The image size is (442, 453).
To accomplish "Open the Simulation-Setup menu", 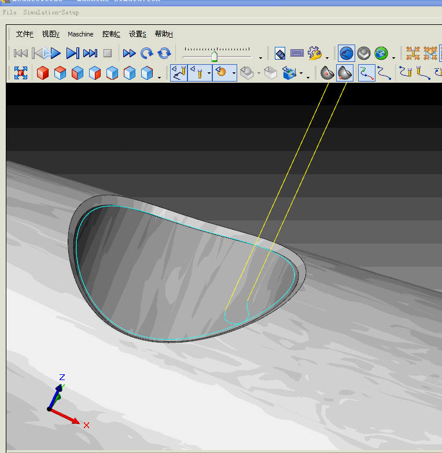I will point(51,12).
